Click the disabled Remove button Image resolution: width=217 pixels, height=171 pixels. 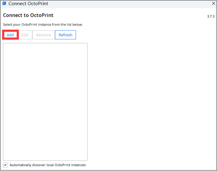[x=43, y=35]
